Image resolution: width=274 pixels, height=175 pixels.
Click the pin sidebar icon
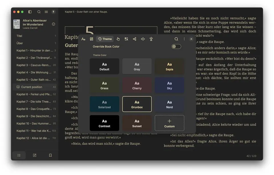tap(53, 12)
